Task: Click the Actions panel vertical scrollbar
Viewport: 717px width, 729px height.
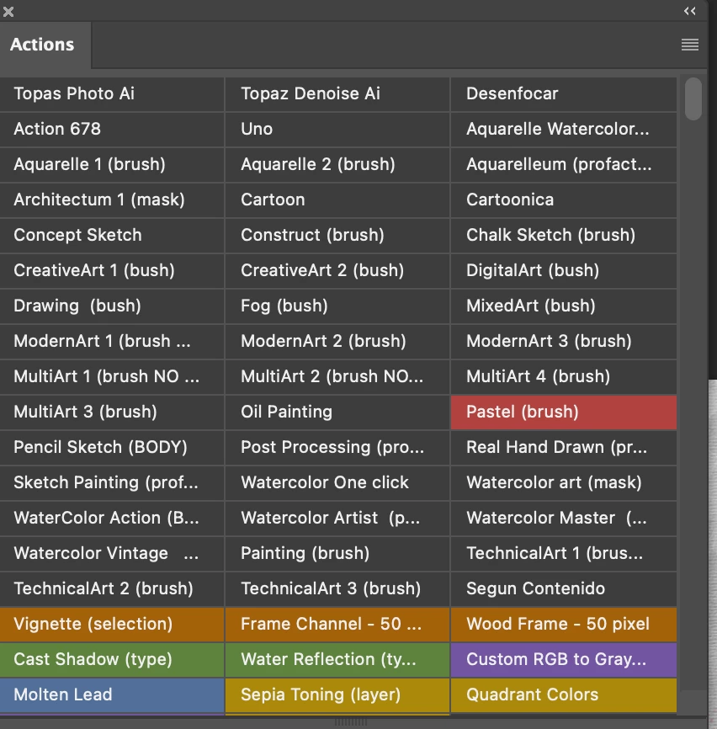Action: point(693,99)
